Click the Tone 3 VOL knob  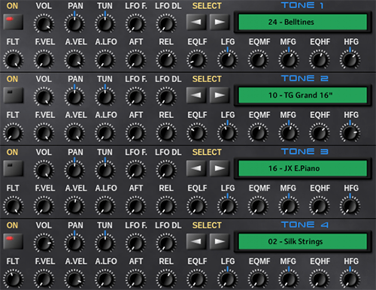tap(44, 170)
